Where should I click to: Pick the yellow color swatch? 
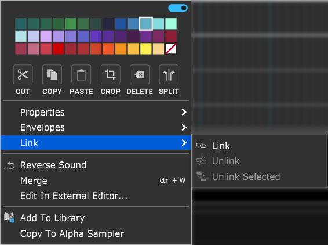(146, 49)
